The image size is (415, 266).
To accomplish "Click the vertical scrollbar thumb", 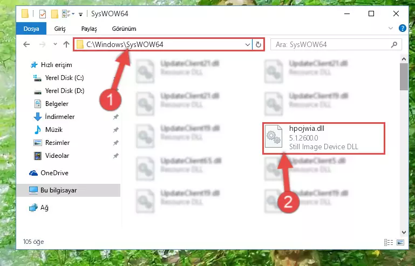I will click(404, 77).
